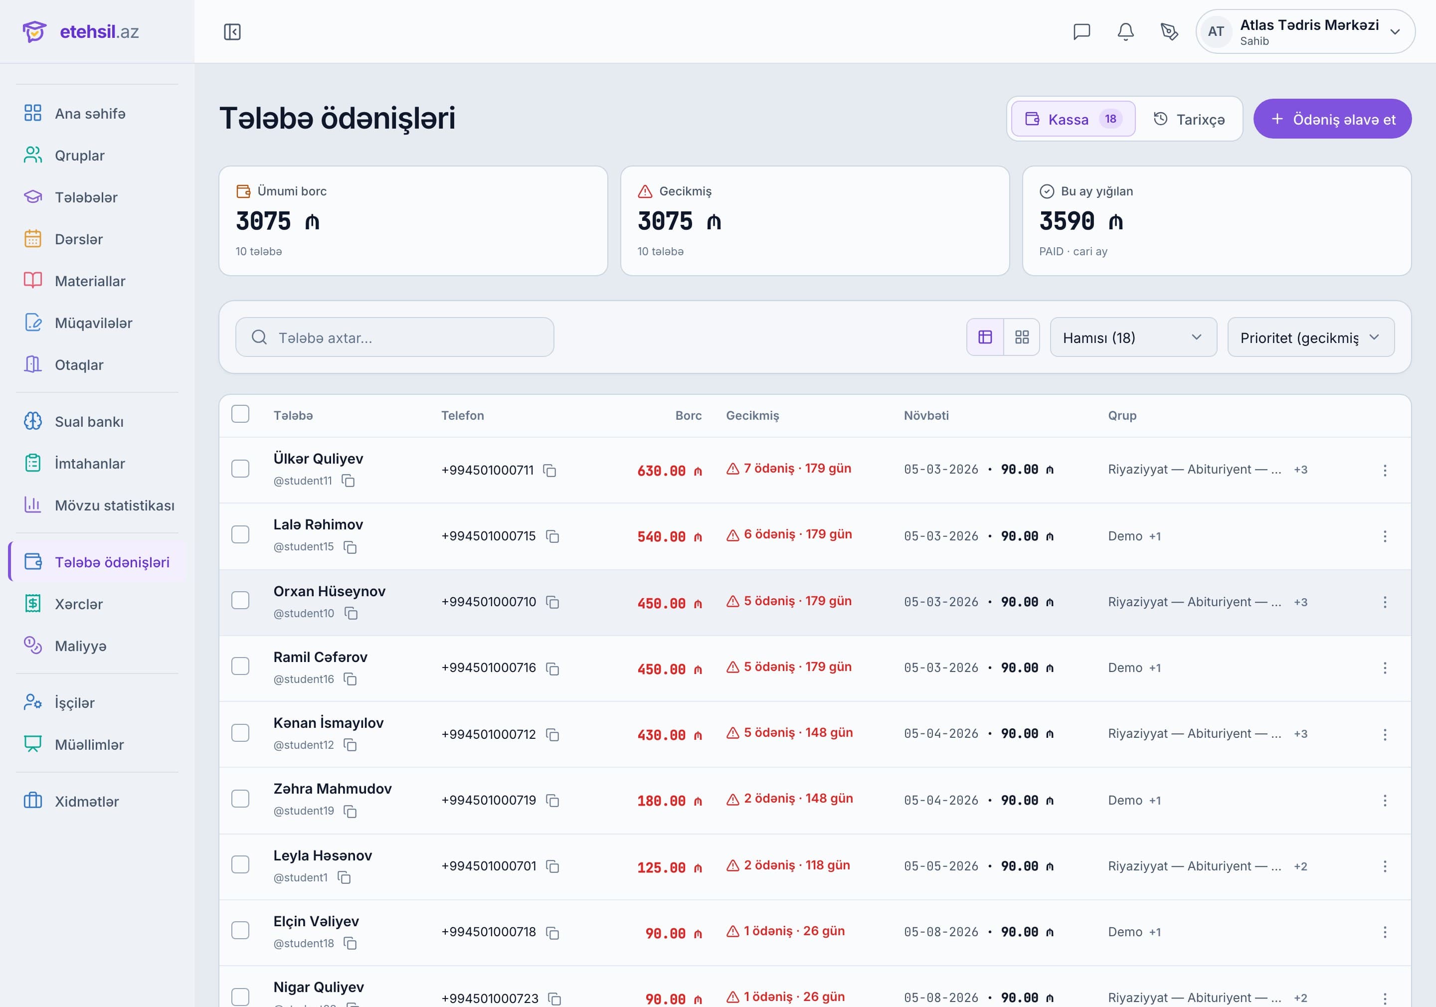
Task: Tick the checkbox for Elçin Vəliyev
Action: pyautogui.click(x=240, y=931)
